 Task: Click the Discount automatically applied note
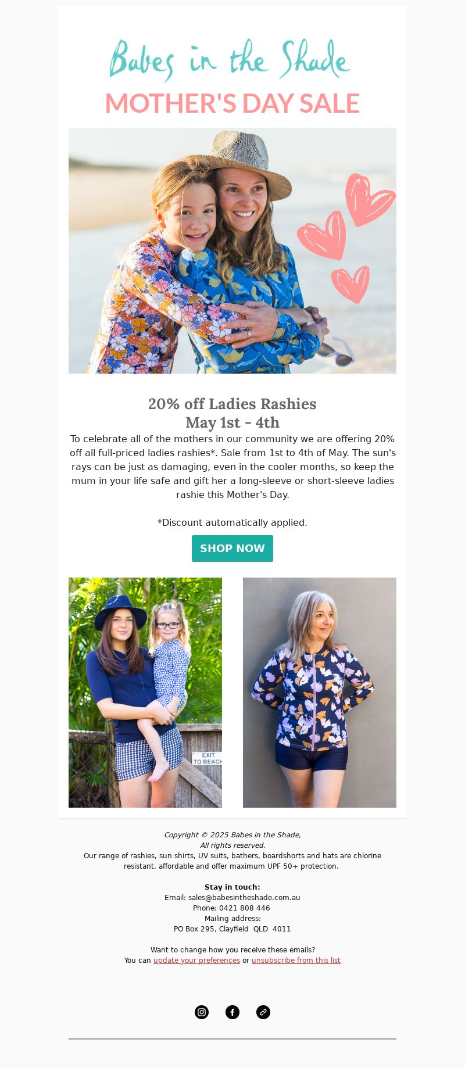click(233, 522)
